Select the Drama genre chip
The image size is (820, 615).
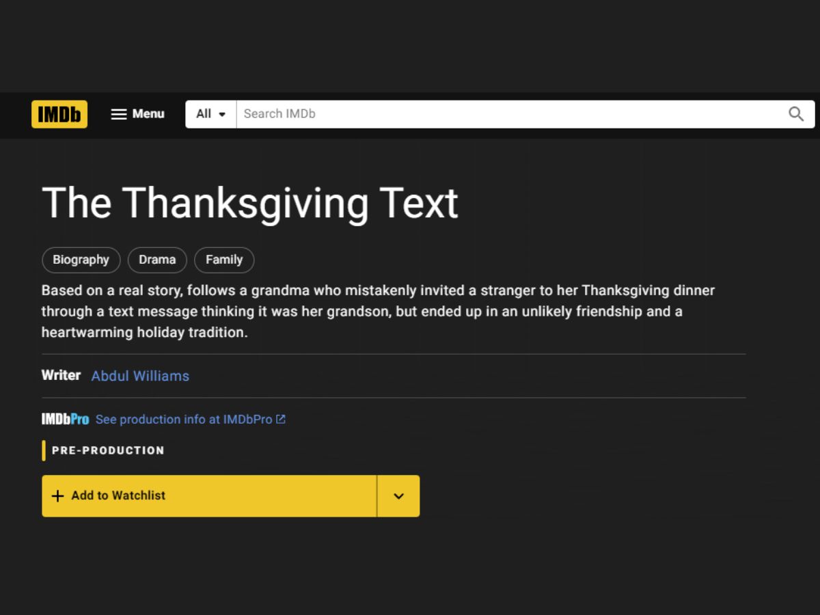coord(157,260)
